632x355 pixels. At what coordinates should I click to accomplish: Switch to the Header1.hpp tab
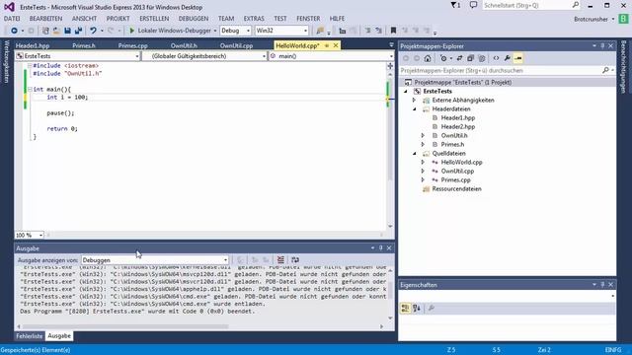(x=33, y=46)
